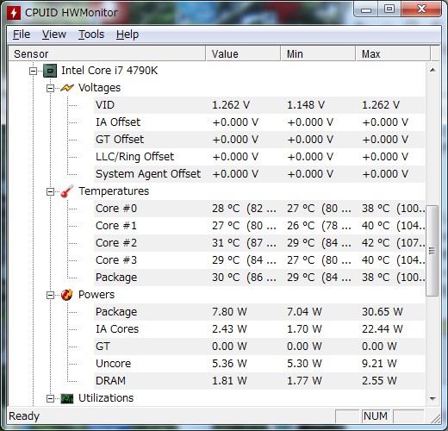Select the Core #0 temperature row

259,209
